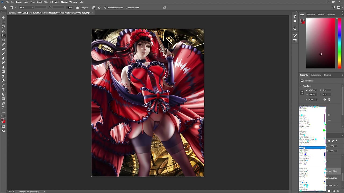Open the crop overlay grid options
Viewport: 344px width, 193px height.
(94, 8)
